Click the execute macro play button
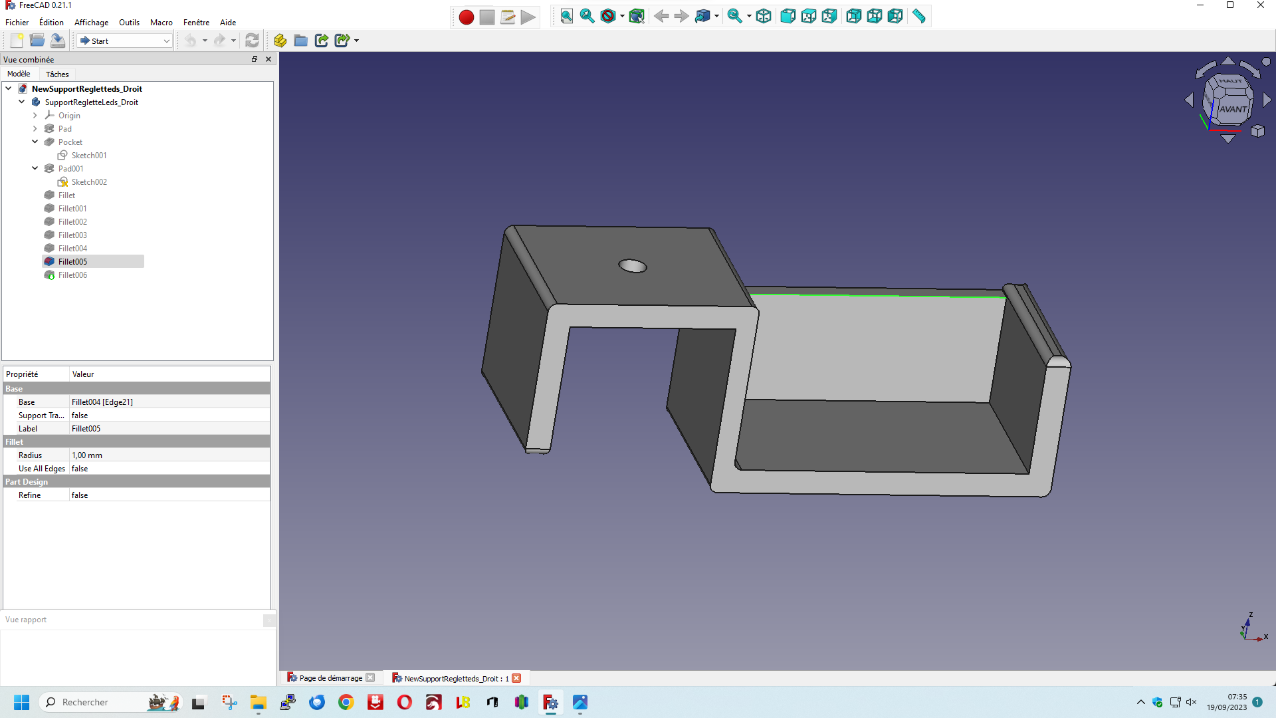The width and height of the screenshot is (1276, 718). [528, 17]
